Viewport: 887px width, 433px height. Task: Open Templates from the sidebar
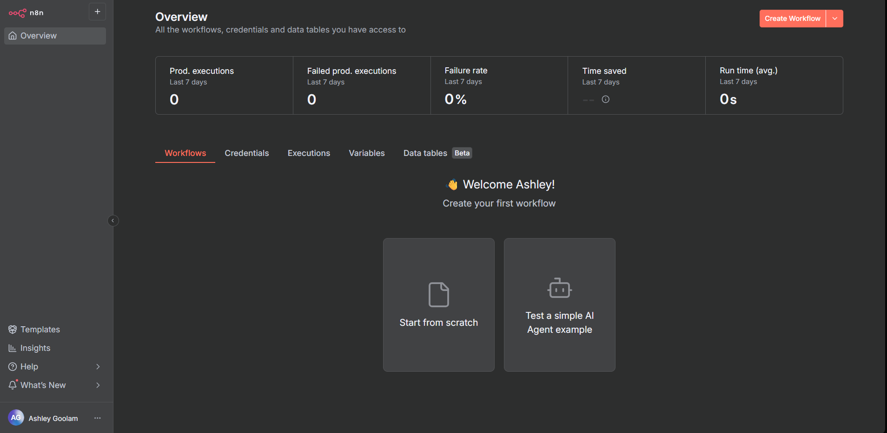point(40,330)
